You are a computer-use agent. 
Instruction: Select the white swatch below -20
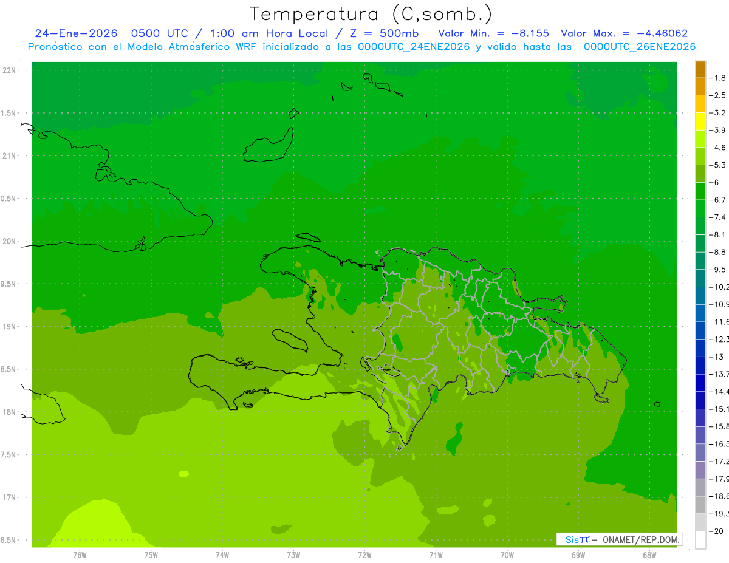tap(700, 540)
